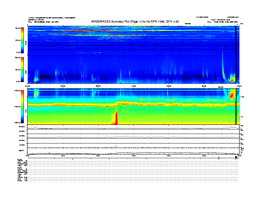258x200 pixels.
Task: Click the 16:00 time label under RAD1 spectrogram
Action: point(169,86)
